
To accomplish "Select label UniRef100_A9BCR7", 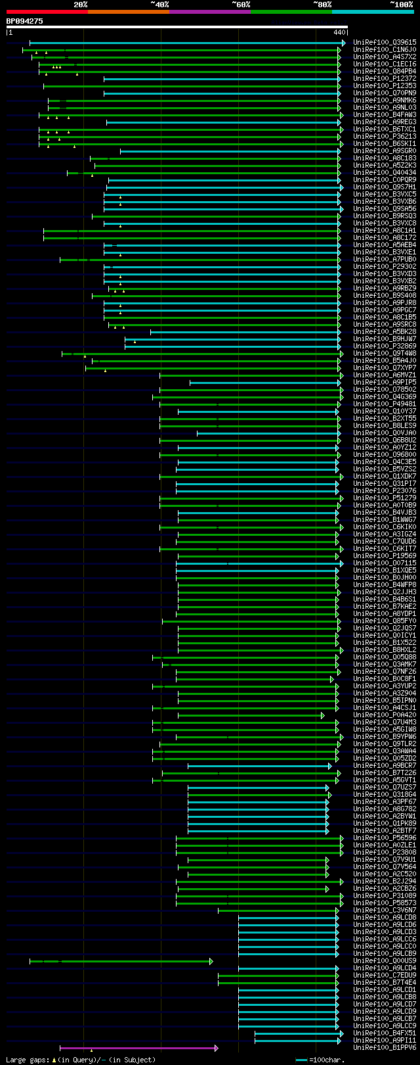I will click(x=385, y=765).
